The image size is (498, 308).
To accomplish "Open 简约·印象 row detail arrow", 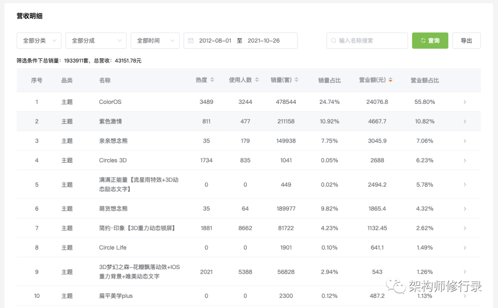I will tap(465, 228).
